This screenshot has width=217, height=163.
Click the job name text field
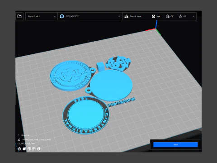tap(37, 139)
